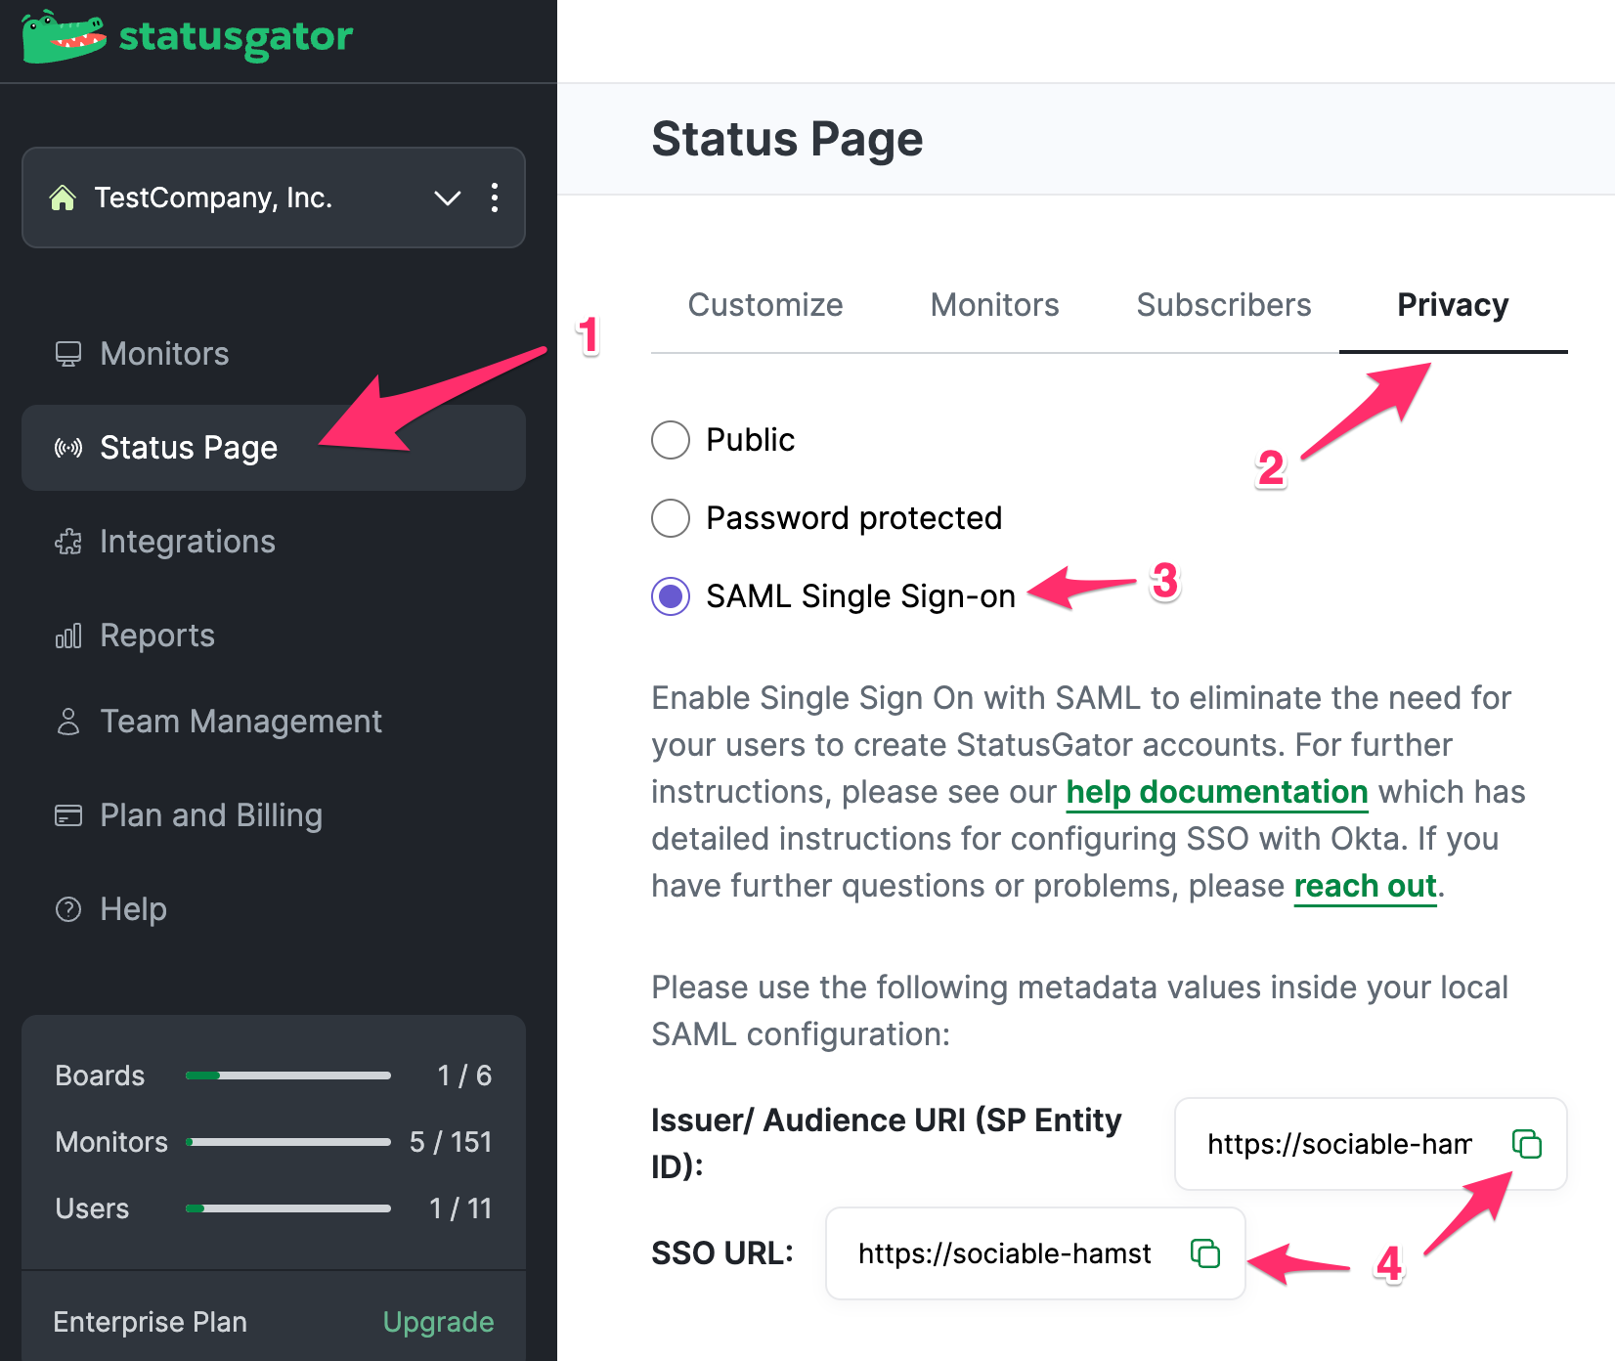
Task: Open Integrations via the puzzle piece icon
Action: pos(67,541)
